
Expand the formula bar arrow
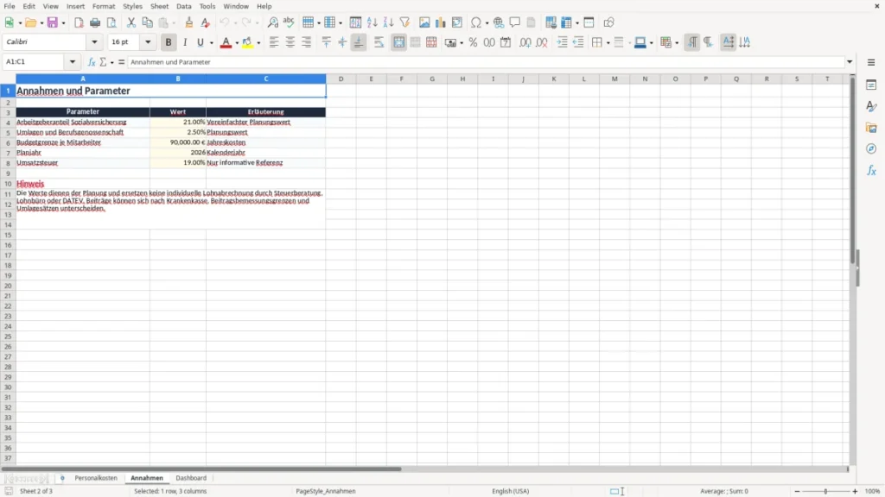coord(850,62)
